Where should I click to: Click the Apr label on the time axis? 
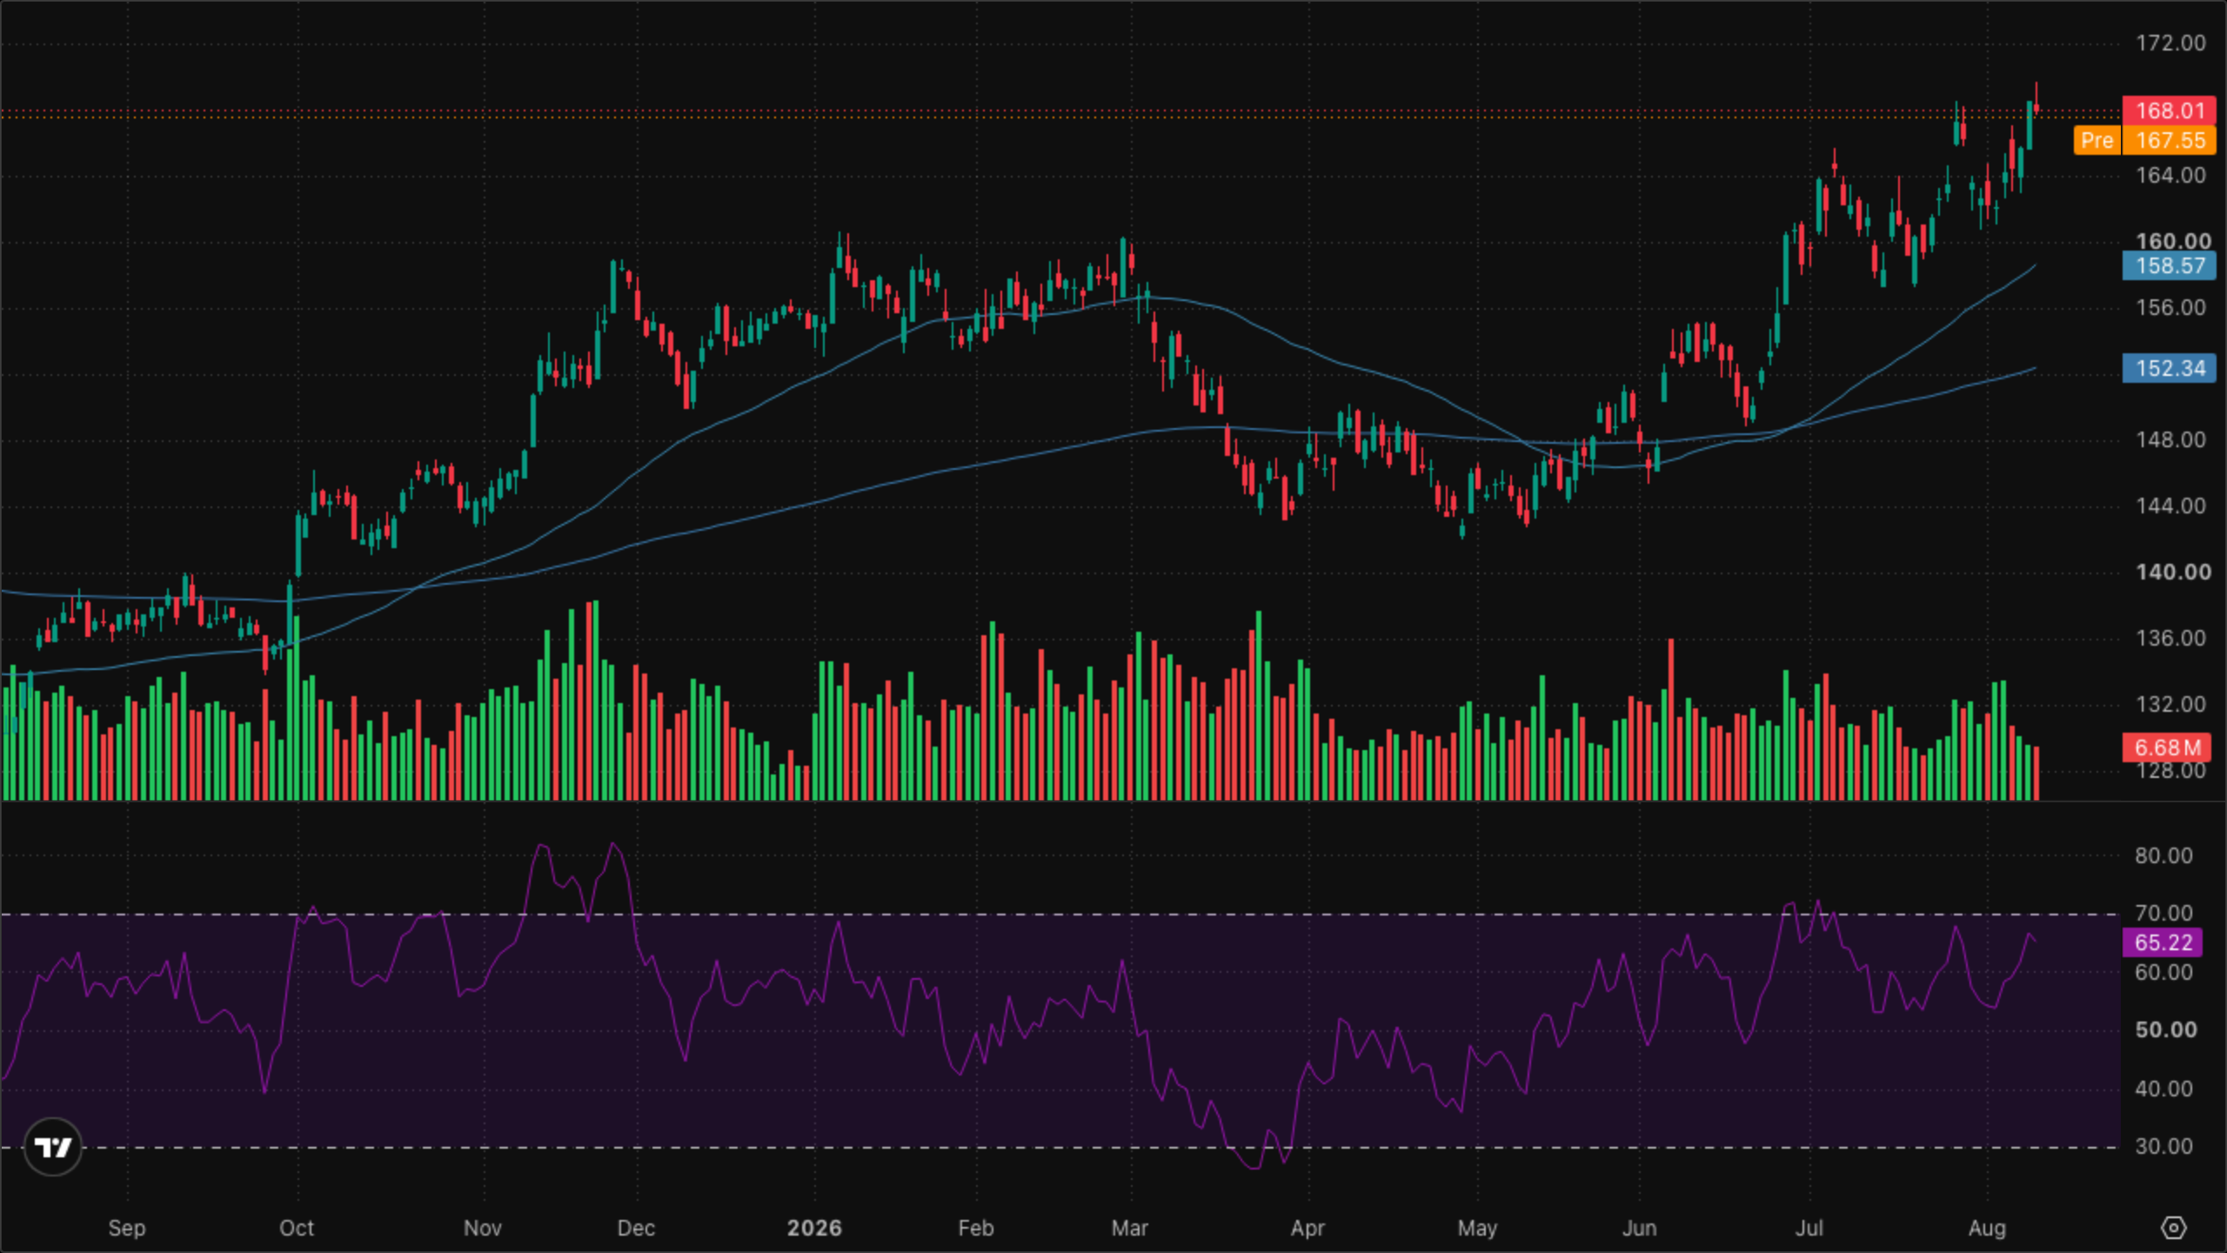pos(1307,1229)
